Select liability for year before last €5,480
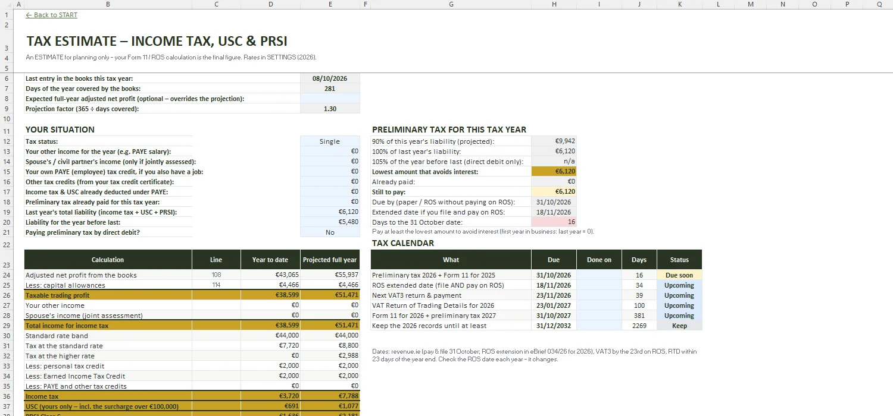 click(330, 222)
